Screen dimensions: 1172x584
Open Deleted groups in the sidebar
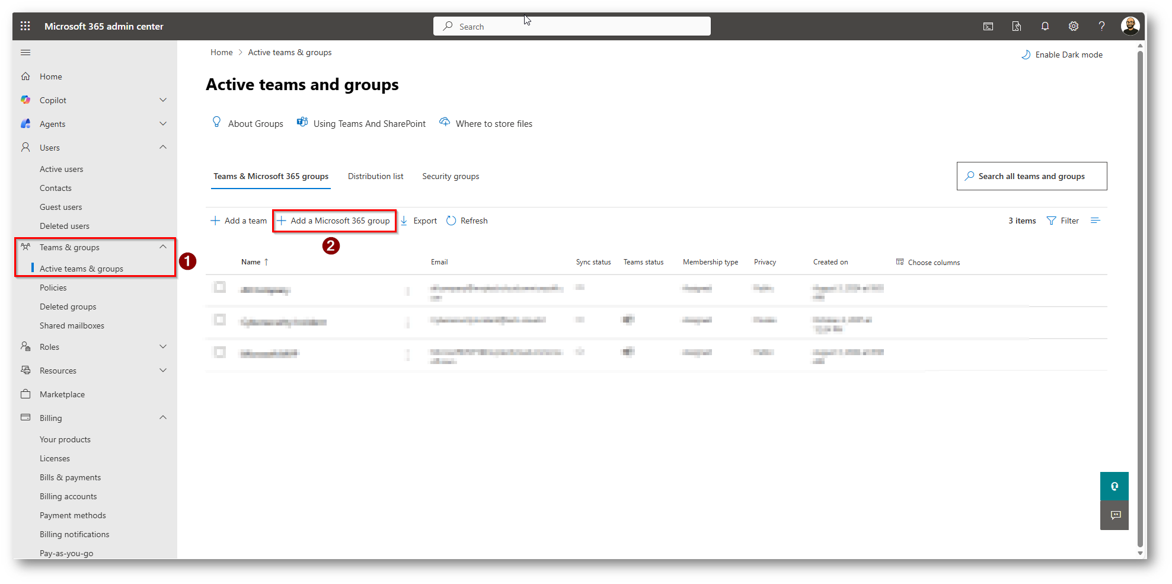[68, 307]
